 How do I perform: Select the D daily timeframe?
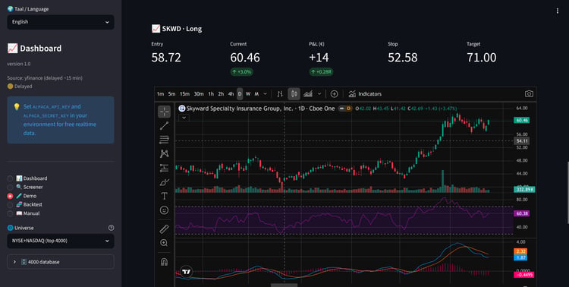tap(240, 93)
